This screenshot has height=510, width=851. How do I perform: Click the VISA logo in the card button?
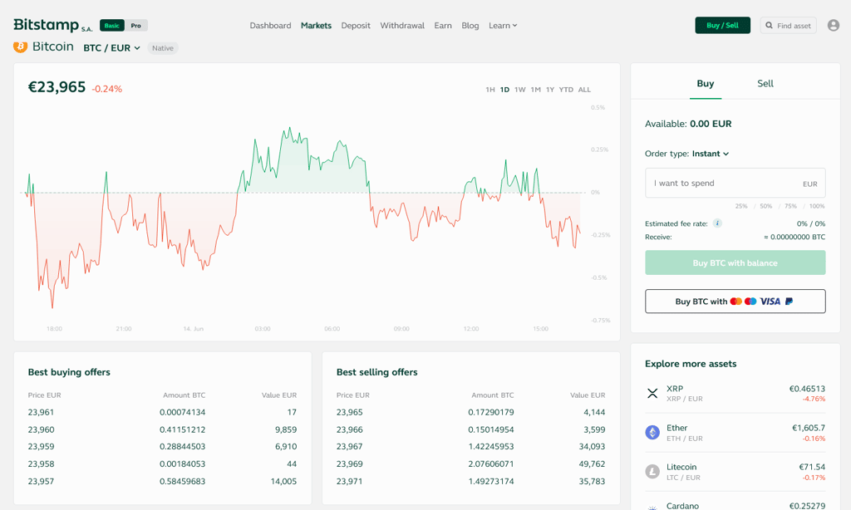tap(770, 302)
